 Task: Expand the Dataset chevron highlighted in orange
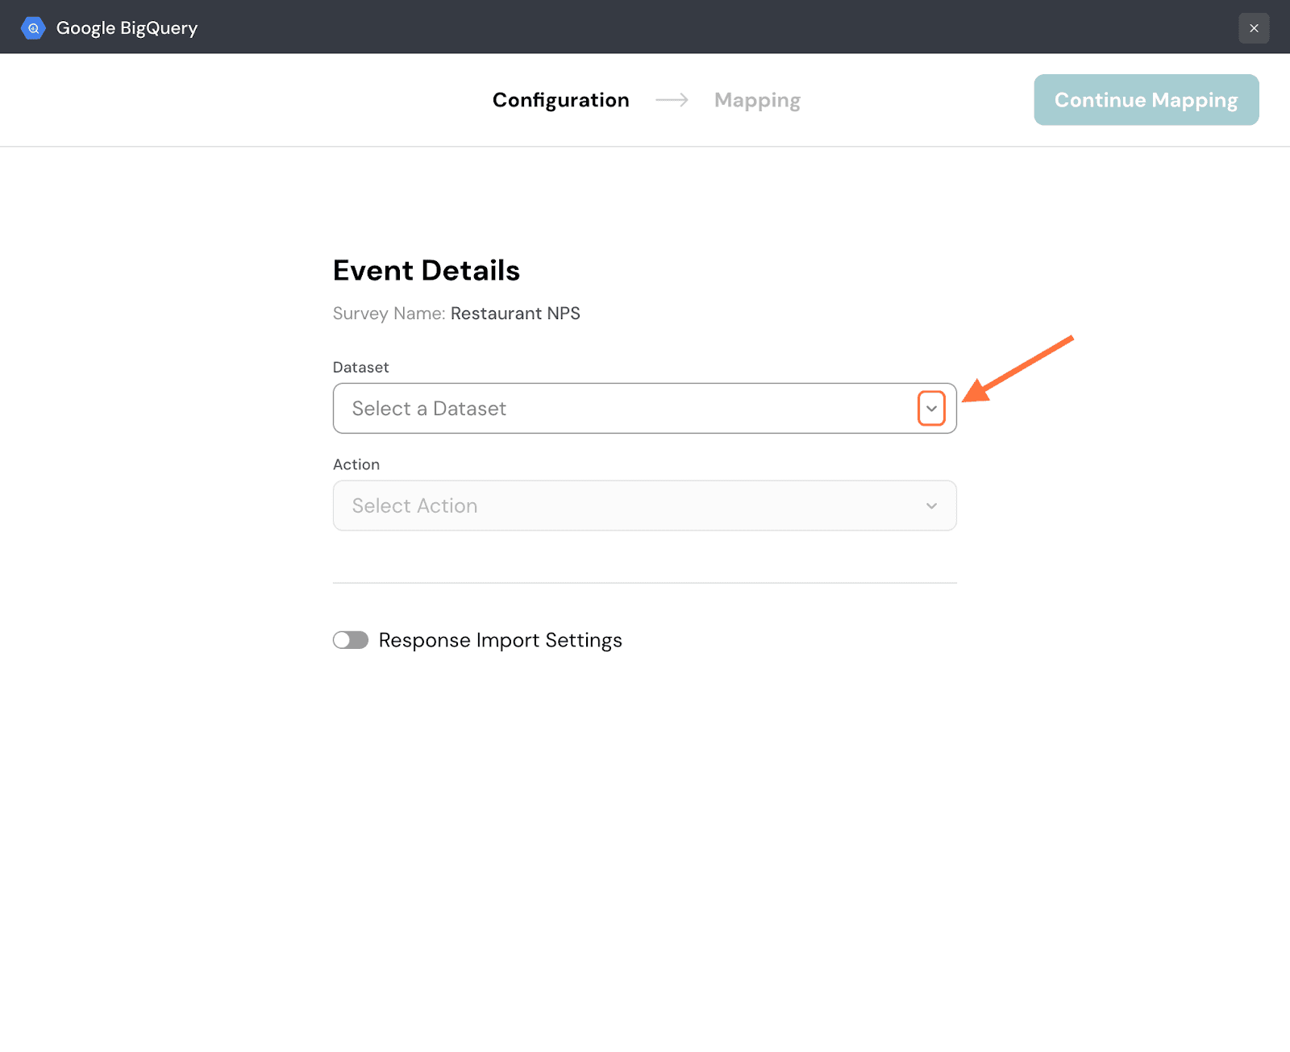click(931, 409)
